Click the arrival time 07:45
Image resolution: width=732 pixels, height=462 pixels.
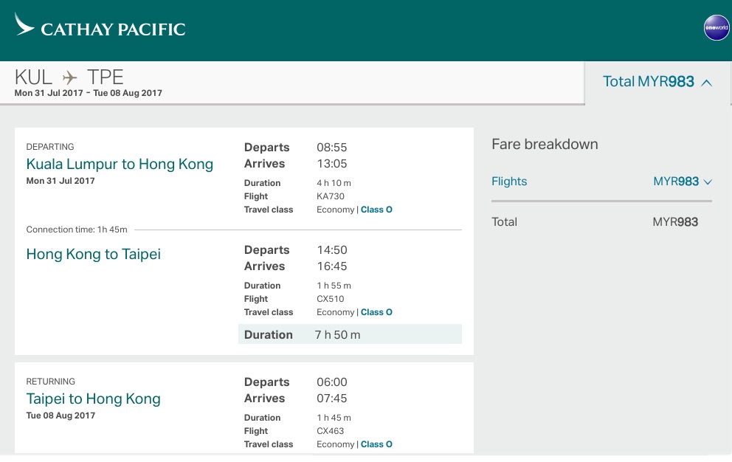332,399
